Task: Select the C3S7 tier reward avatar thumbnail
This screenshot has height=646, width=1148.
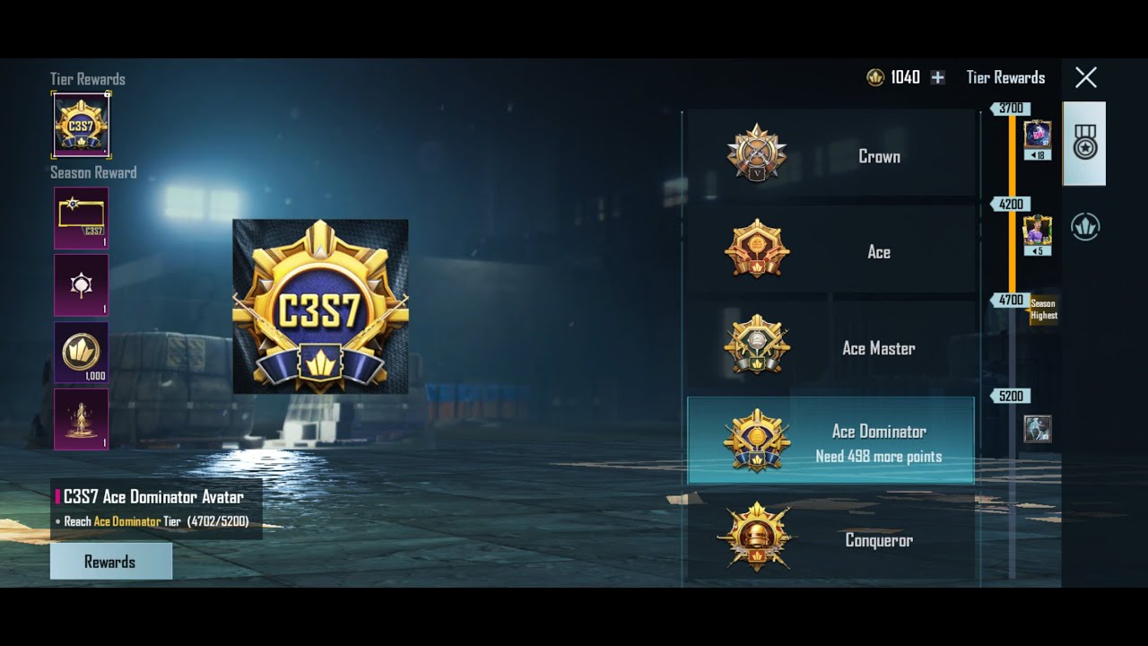Action: [x=81, y=125]
